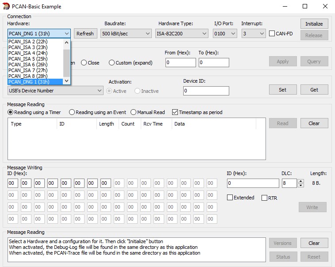
Task: Click the Data column header
Action: pyautogui.click(x=214, y=124)
